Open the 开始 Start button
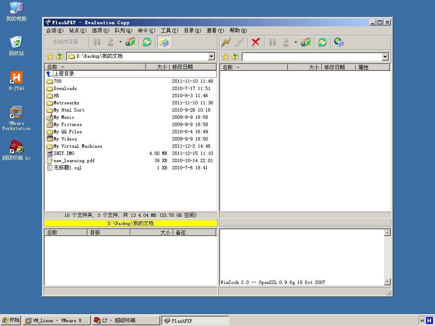 point(11,320)
